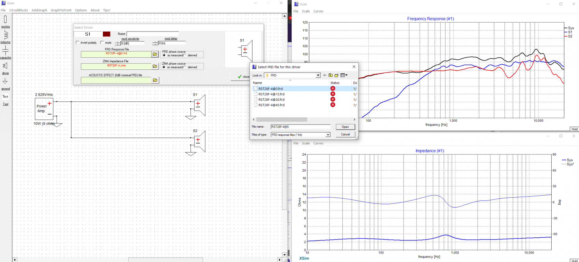Image resolution: width=579 pixels, height=262 pixels.
Task: Click the S2 driver symbol in the schematic
Action: click(x=200, y=141)
